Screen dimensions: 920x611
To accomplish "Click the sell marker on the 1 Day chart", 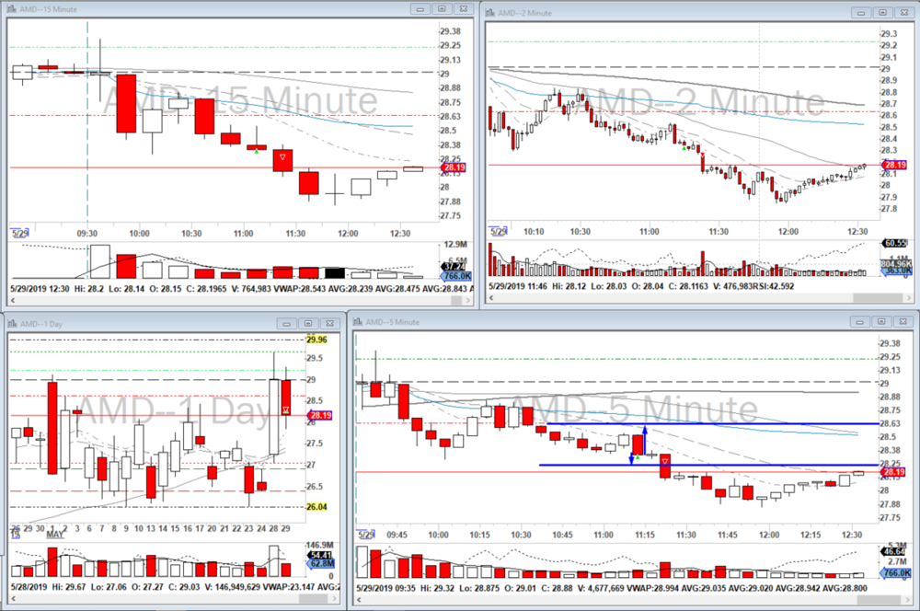I will (286, 409).
